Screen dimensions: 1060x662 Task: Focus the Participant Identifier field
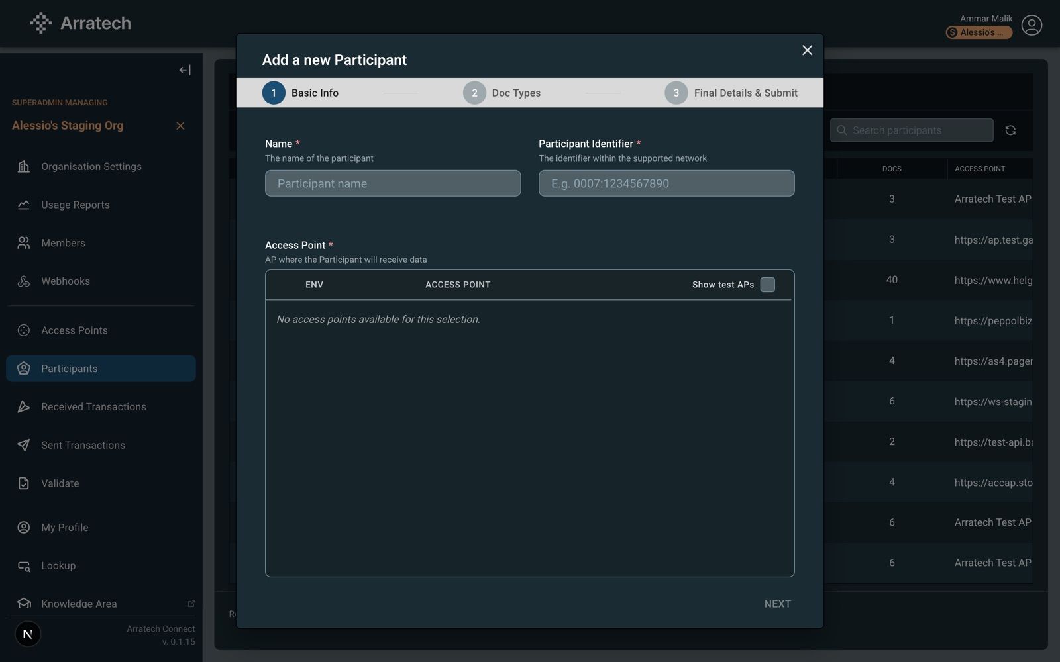666,183
